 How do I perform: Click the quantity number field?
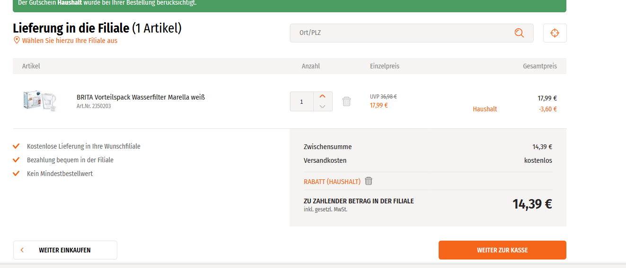(302, 101)
